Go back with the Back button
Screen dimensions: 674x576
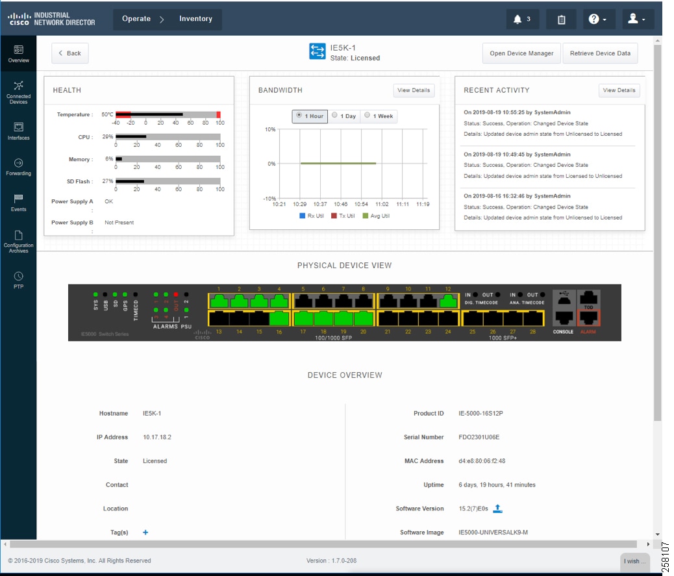coord(70,53)
